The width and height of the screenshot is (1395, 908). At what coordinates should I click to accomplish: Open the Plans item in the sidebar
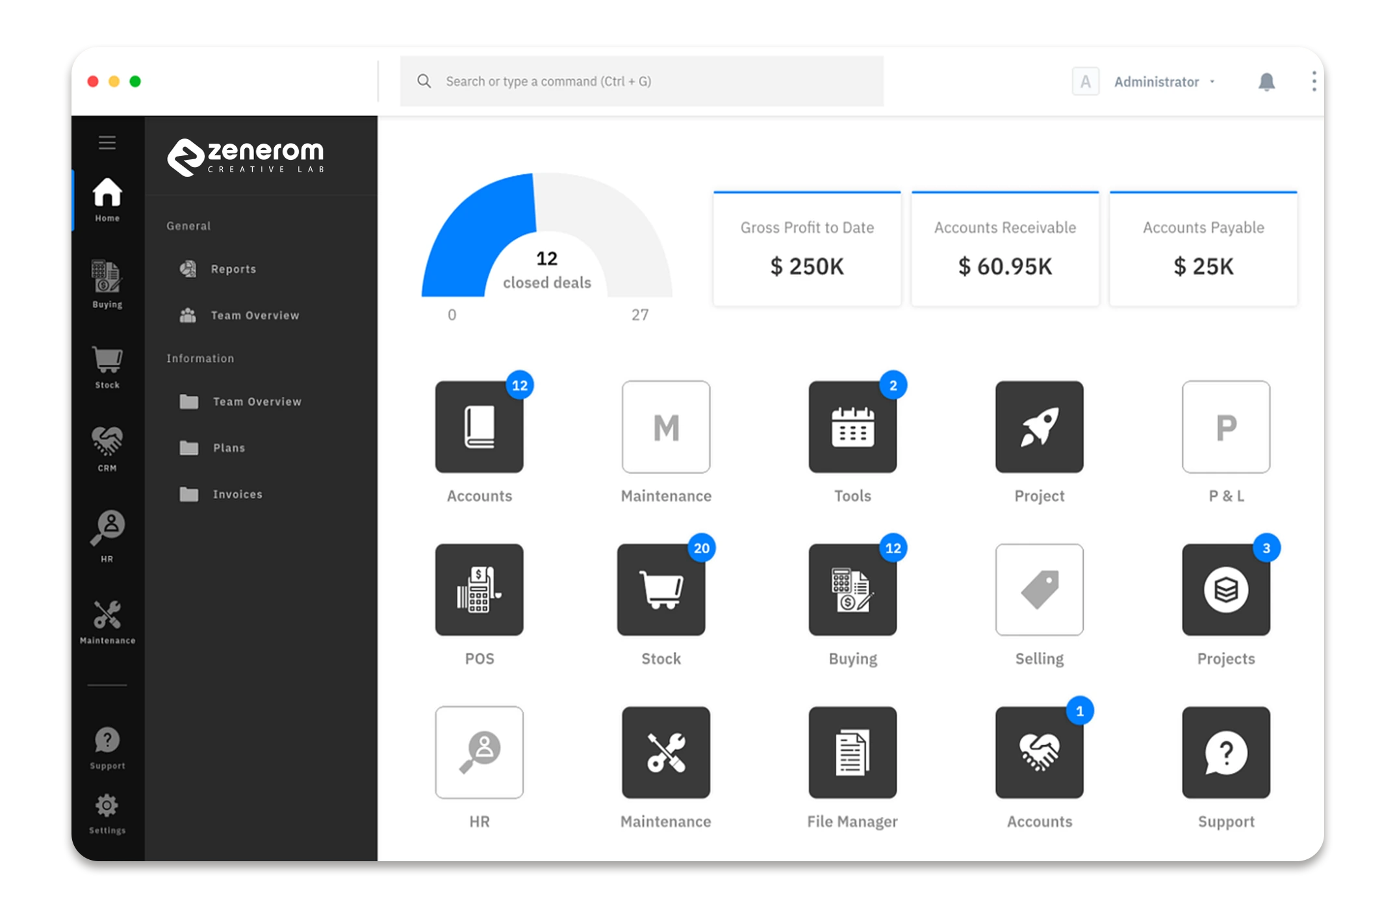coord(228,447)
